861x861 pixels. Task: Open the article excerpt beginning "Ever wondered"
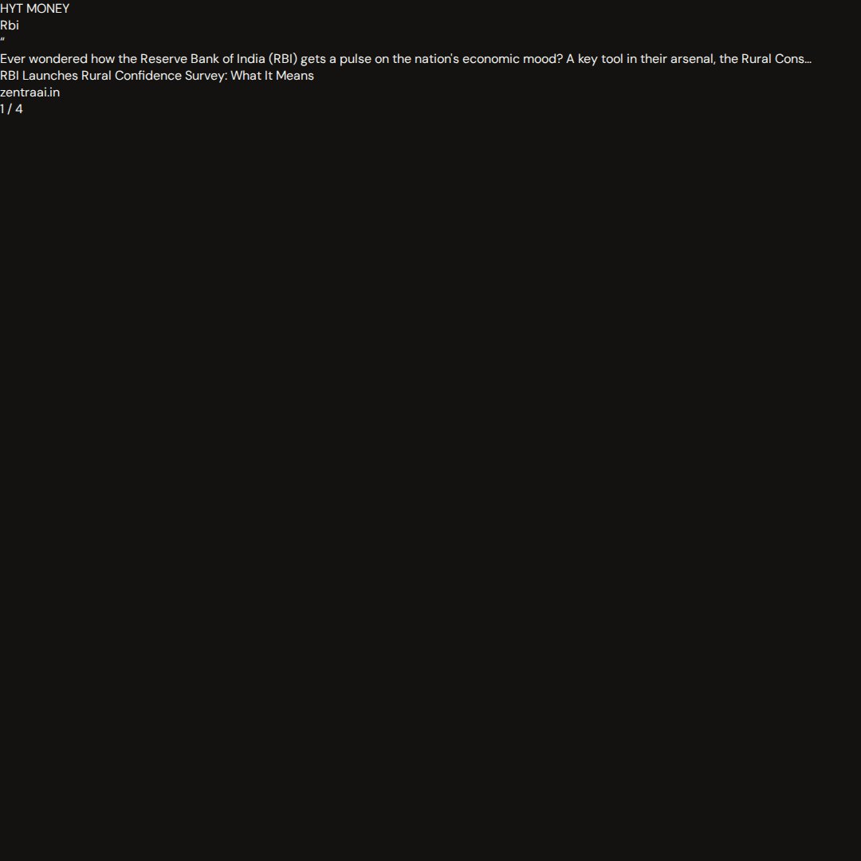pyautogui.click(x=406, y=59)
